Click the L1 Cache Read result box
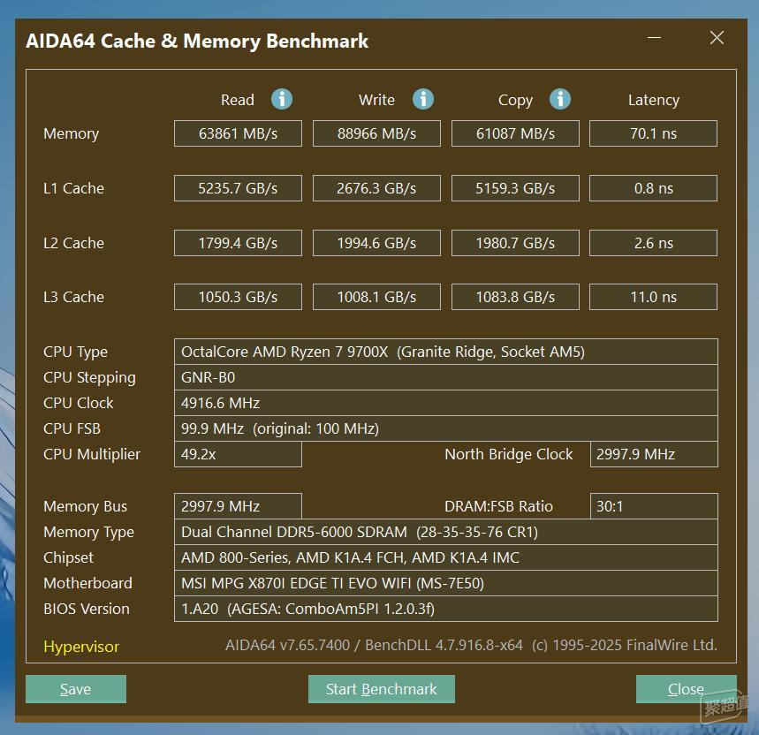Screen dimensions: 759x735 237,187
